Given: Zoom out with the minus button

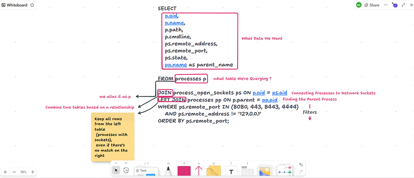Looking at the screenshot, I should (14, 172).
